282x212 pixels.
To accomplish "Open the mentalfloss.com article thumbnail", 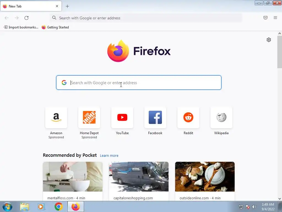I will pyautogui.click(x=73, y=177).
